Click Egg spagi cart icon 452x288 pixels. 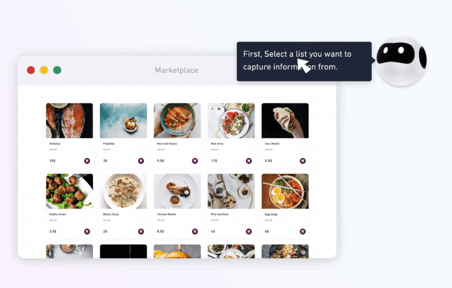point(303,232)
